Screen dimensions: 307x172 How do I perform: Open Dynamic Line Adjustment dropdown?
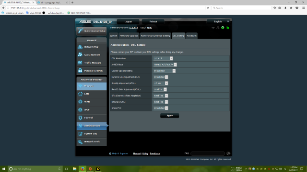coord(161,77)
